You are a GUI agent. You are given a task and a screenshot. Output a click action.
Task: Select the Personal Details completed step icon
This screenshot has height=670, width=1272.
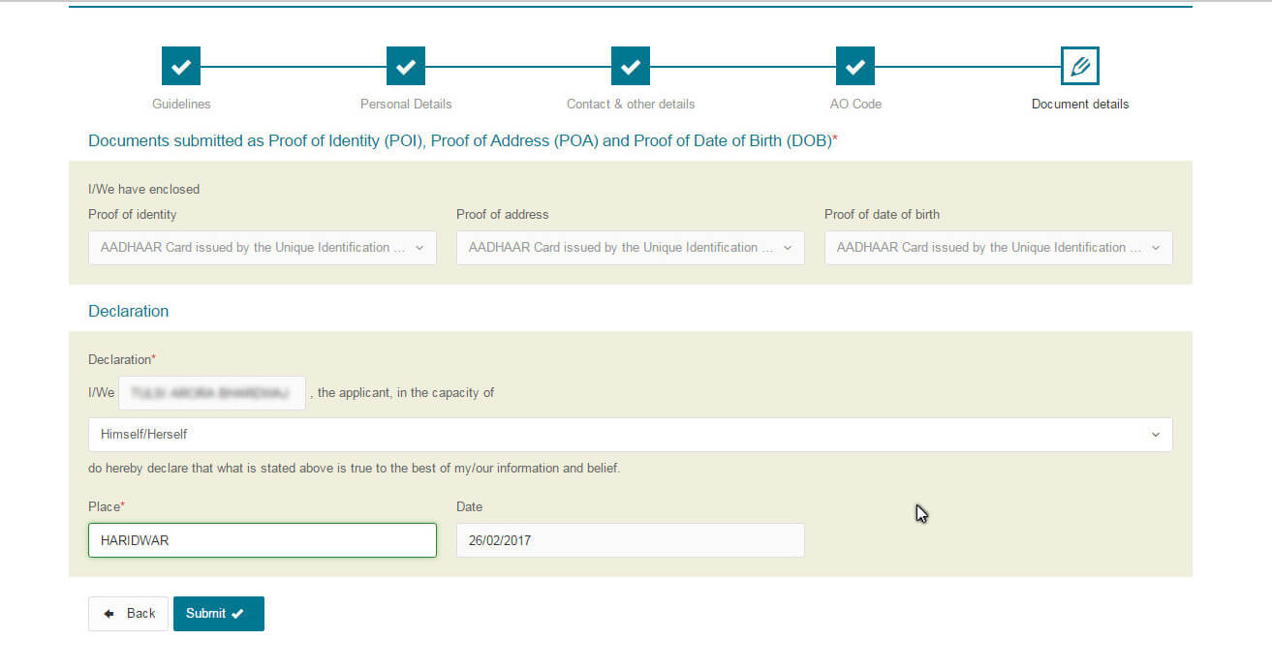point(405,65)
